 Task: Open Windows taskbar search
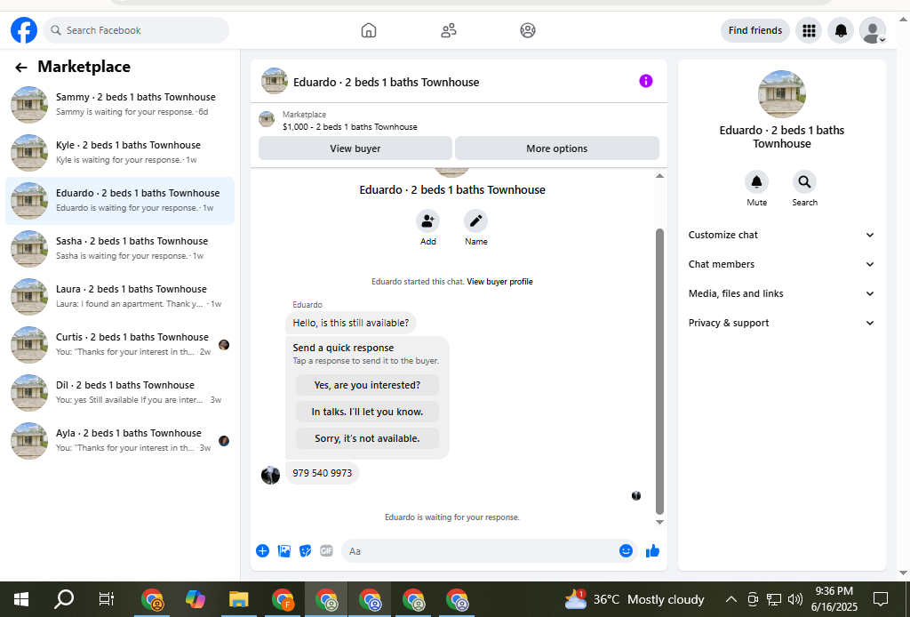point(64,599)
